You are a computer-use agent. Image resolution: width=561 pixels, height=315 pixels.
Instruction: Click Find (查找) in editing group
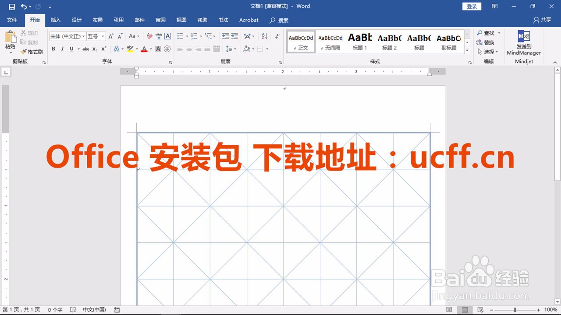486,33
